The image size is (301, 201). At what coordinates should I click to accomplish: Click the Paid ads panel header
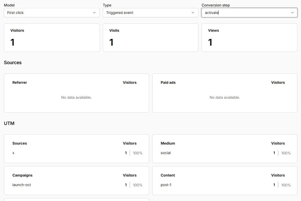tap(168, 82)
